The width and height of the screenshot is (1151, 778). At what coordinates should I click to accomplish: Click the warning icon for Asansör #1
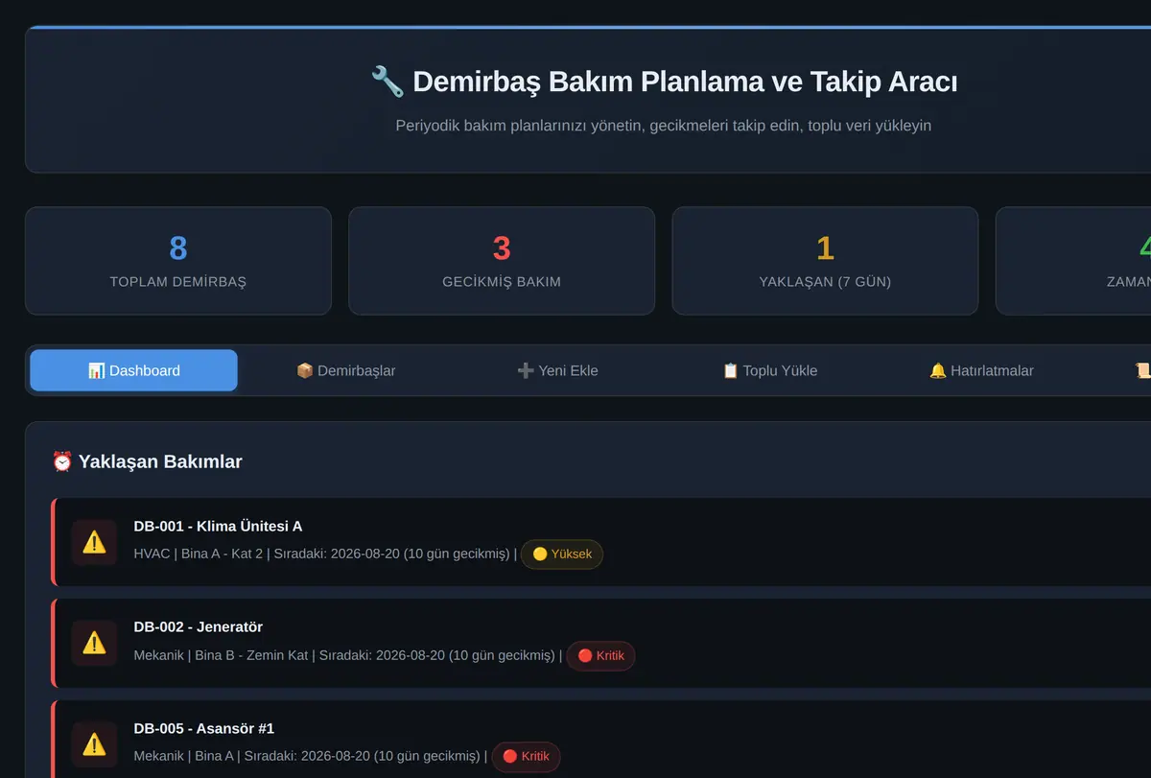tap(94, 744)
